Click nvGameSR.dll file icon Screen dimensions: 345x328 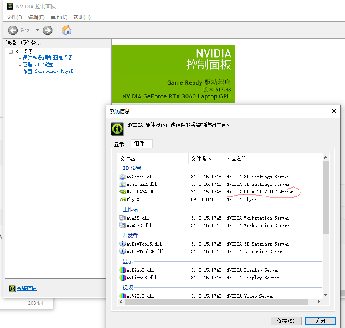tap(122, 184)
